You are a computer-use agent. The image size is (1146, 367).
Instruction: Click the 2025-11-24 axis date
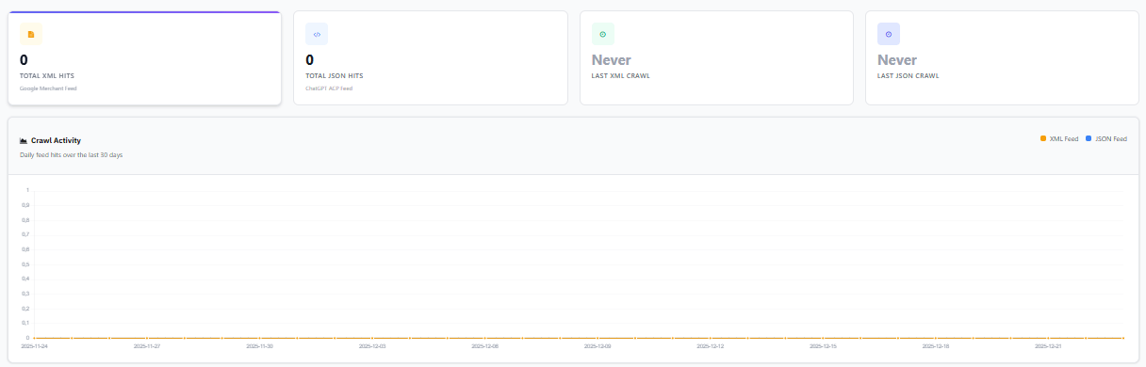click(x=34, y=346)
